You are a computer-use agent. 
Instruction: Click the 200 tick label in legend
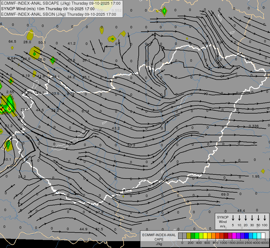tap(191, 243)
